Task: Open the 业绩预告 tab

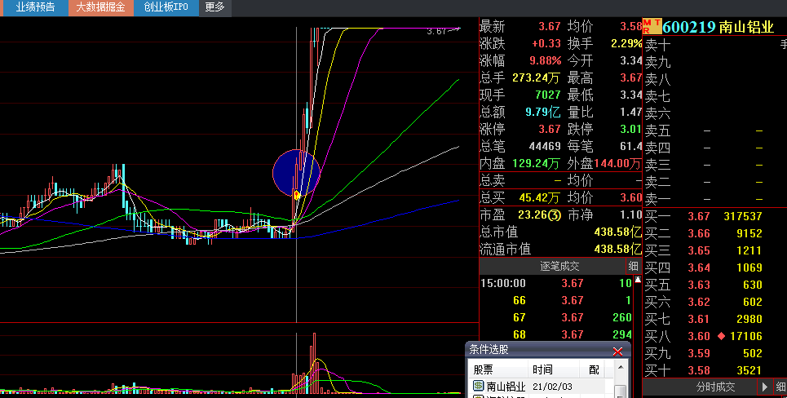Action: tap(34, 7)
